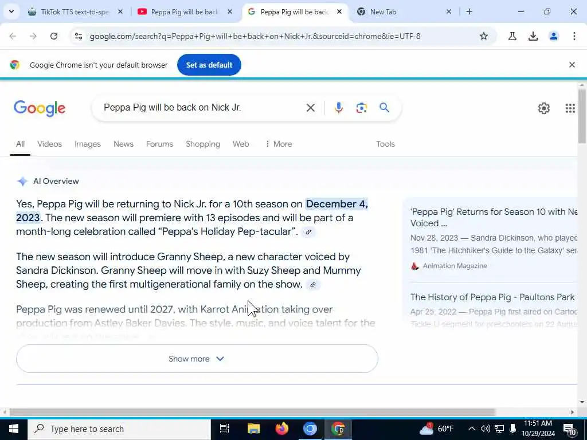587x440 pixels.
Task: Show hidden system tray icons
Action: point(472,429)
